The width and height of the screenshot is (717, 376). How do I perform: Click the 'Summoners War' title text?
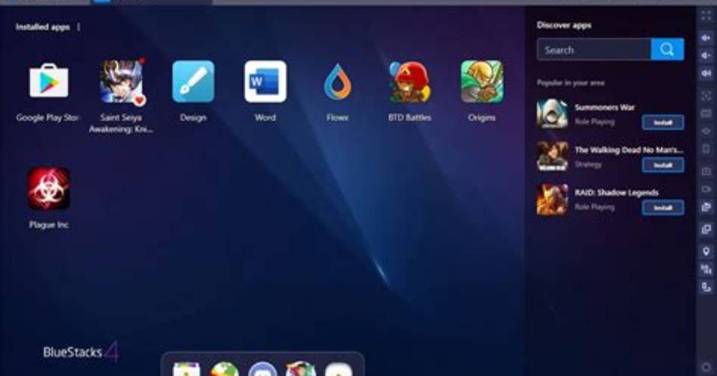pos(604,107)
